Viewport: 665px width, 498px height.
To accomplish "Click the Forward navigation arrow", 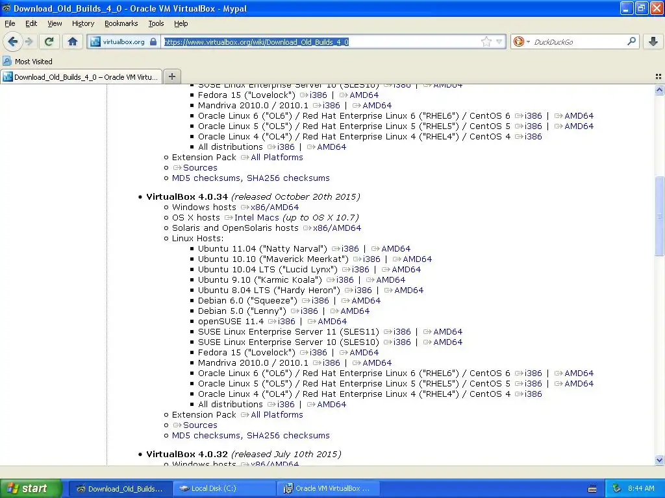I will tap(29, 41).
